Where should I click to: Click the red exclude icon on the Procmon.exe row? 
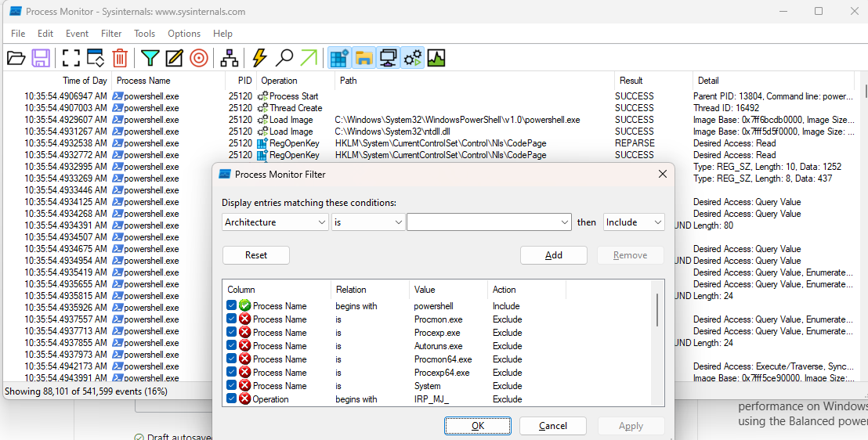244,319
